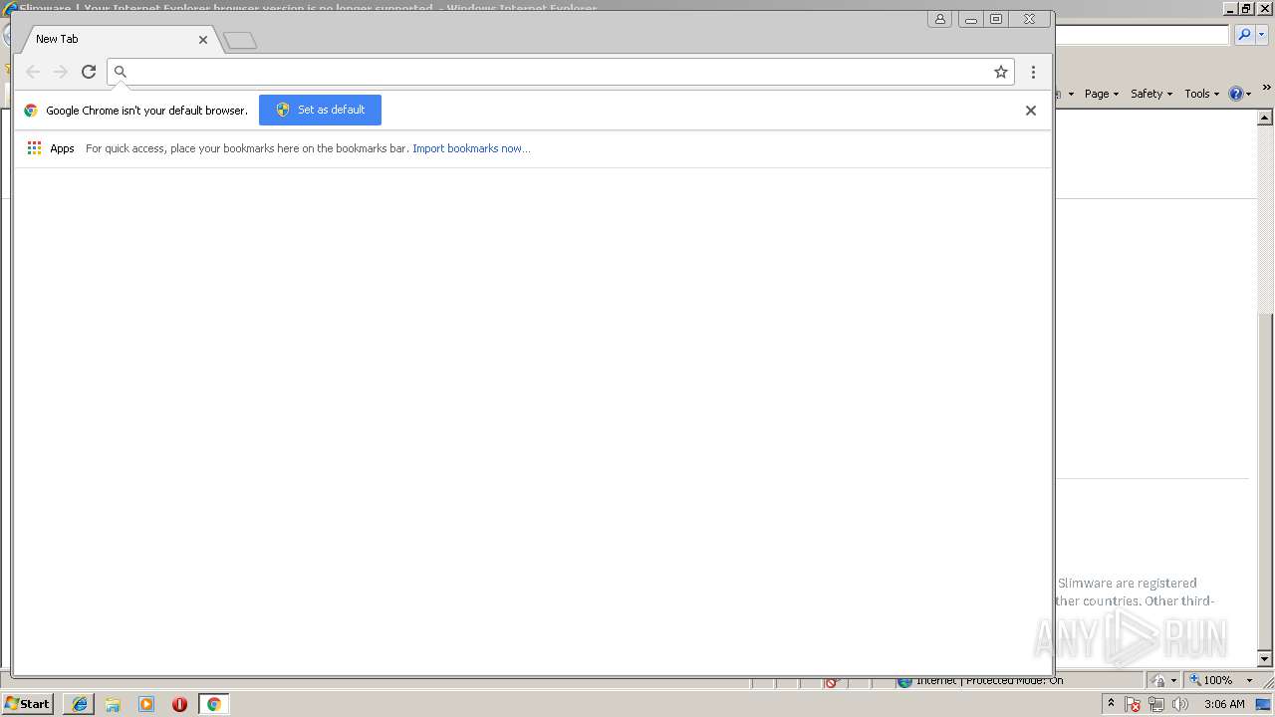The width and height of the screenshot is (1275, 717).
Task: Open Action Center flag tray icon
Action: (x=1133, y=704)
